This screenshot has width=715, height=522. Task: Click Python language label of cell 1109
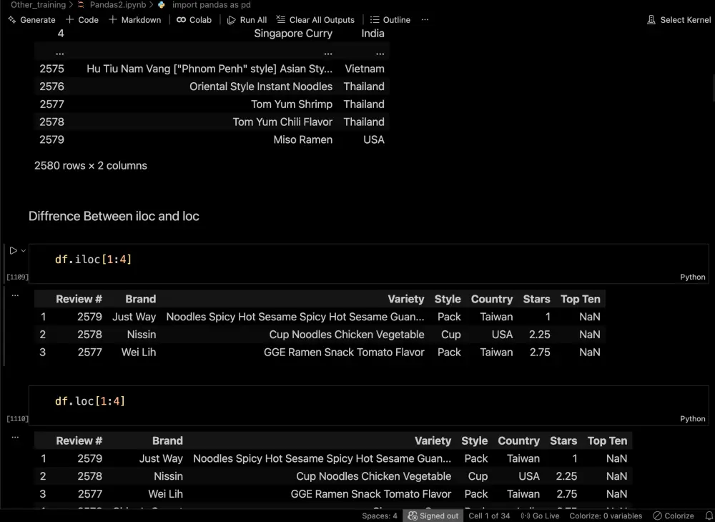tap(692, 277)
